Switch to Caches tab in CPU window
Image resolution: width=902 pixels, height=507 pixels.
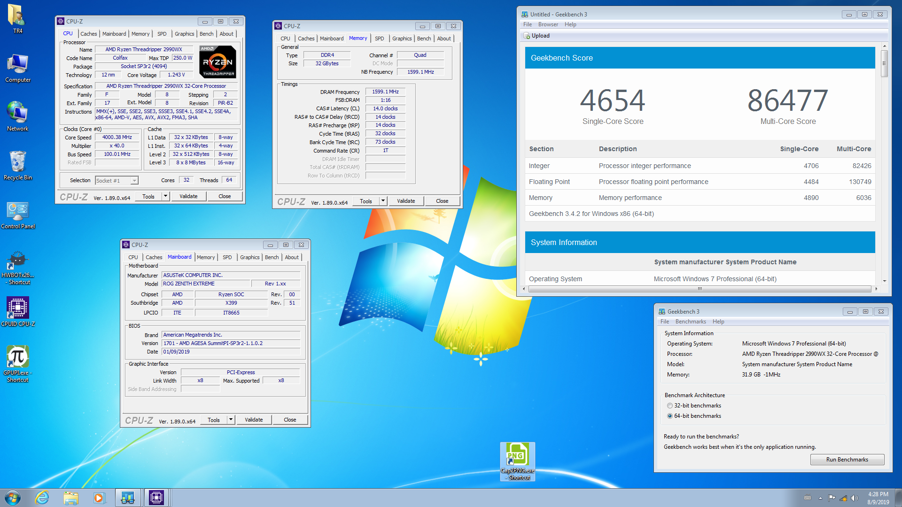pos(88,34)
